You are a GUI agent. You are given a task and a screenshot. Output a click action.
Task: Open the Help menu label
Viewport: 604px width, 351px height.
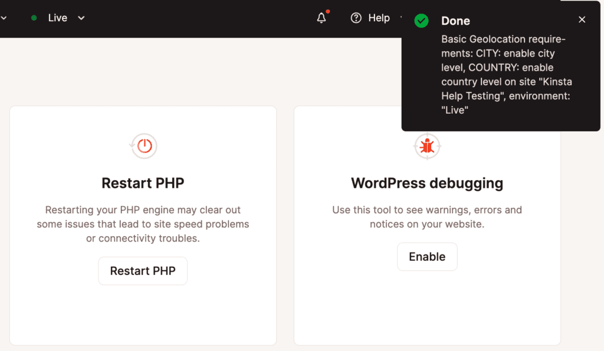[x=379, y=18]
